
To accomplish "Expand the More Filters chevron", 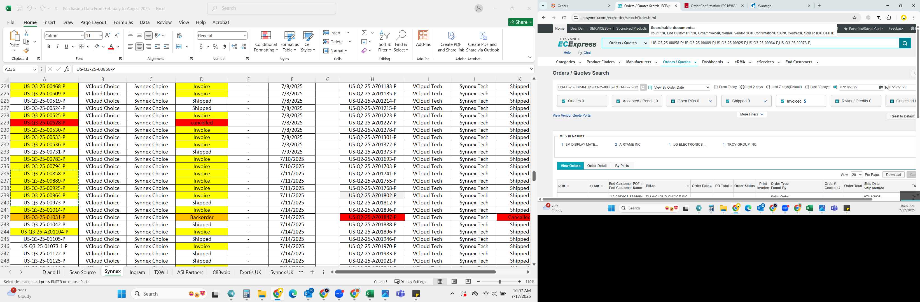I will click(x=762, y=114).
